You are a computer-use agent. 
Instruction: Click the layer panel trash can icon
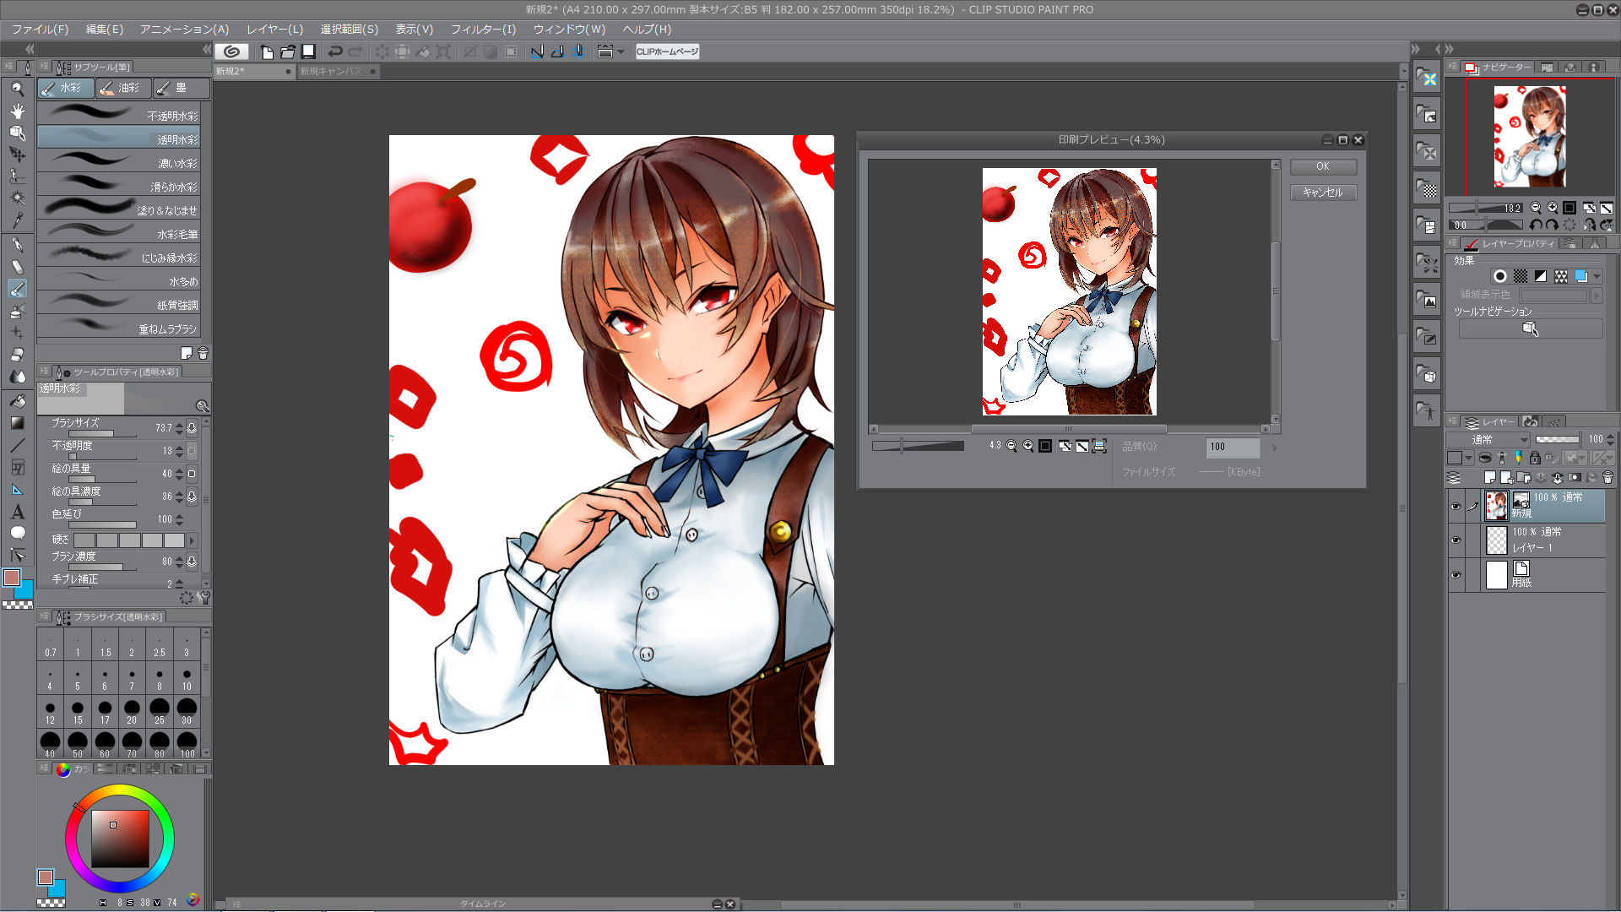click(x=1607, y=478)
